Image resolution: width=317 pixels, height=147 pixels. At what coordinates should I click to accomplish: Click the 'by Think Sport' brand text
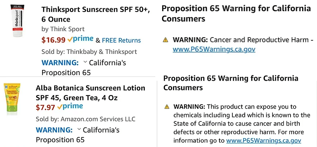(63, 29)
